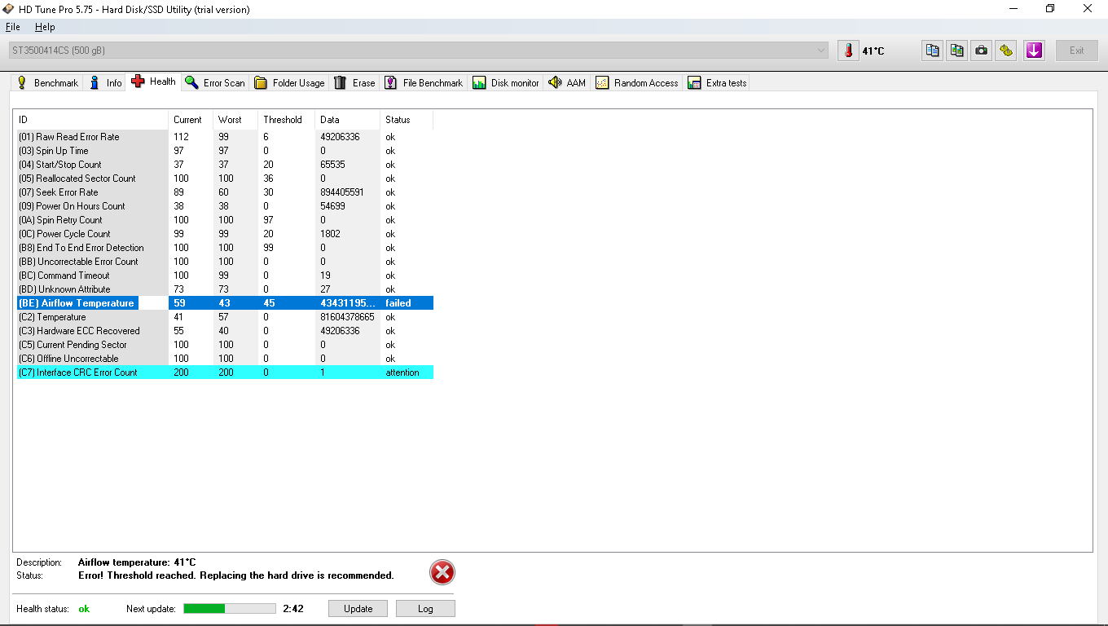
Task: Open the drive selector ST3500414CS dropdown
Action: click(x=419, y=51)
